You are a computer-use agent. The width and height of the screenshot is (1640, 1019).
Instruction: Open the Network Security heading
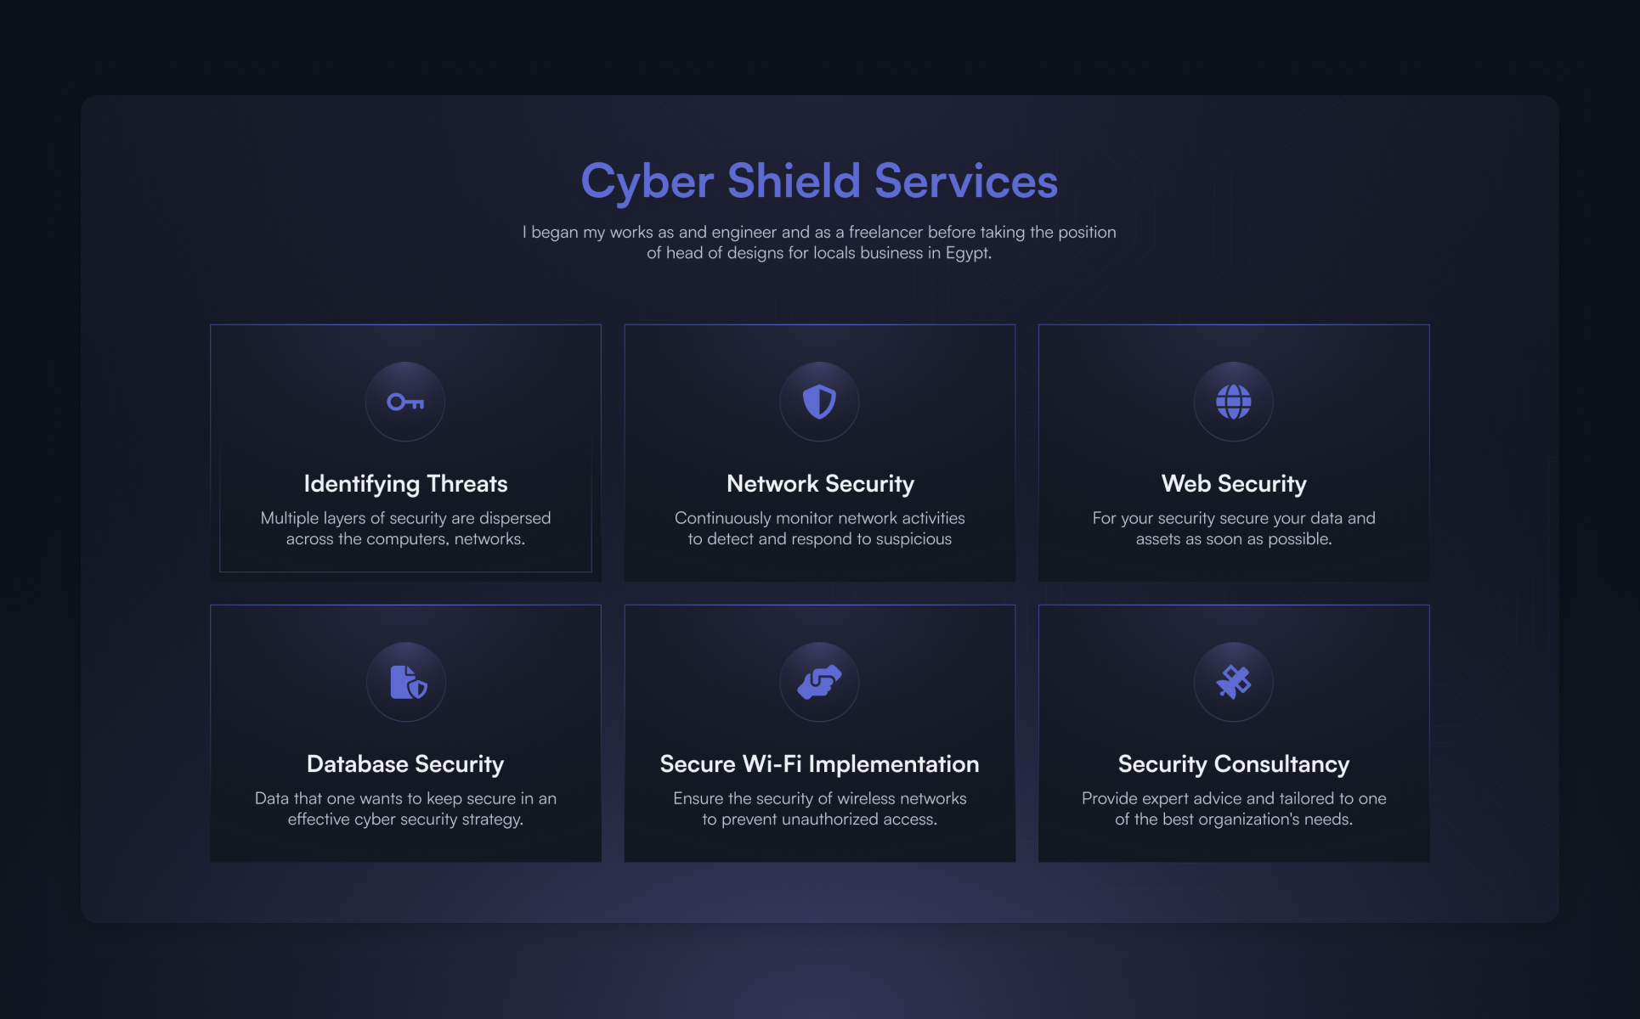coord(820,483)
